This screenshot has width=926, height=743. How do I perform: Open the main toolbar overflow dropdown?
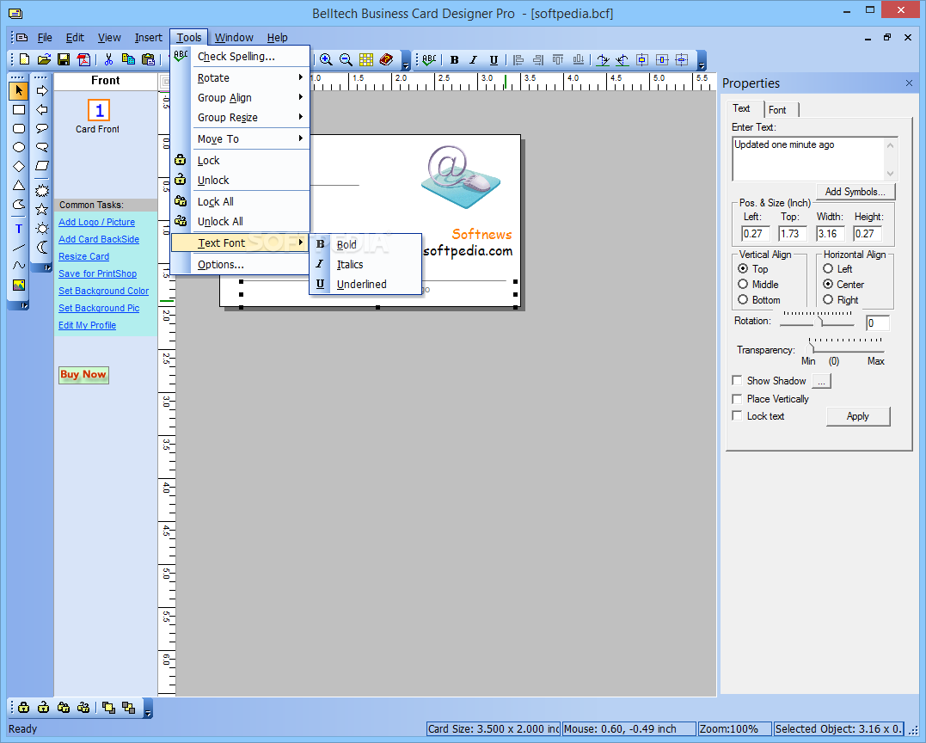point(407,60)
